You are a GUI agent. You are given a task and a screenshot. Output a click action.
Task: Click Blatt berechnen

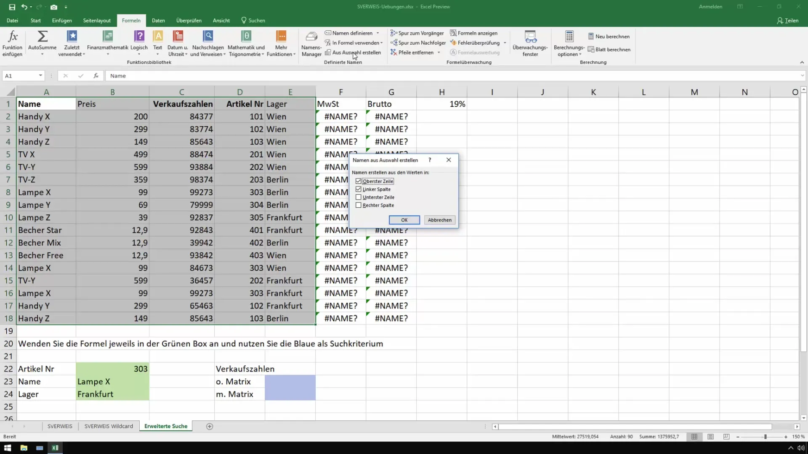click(609, 50)
